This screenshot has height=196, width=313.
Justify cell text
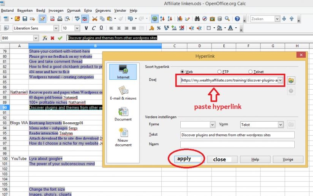[x=134, y=28]
